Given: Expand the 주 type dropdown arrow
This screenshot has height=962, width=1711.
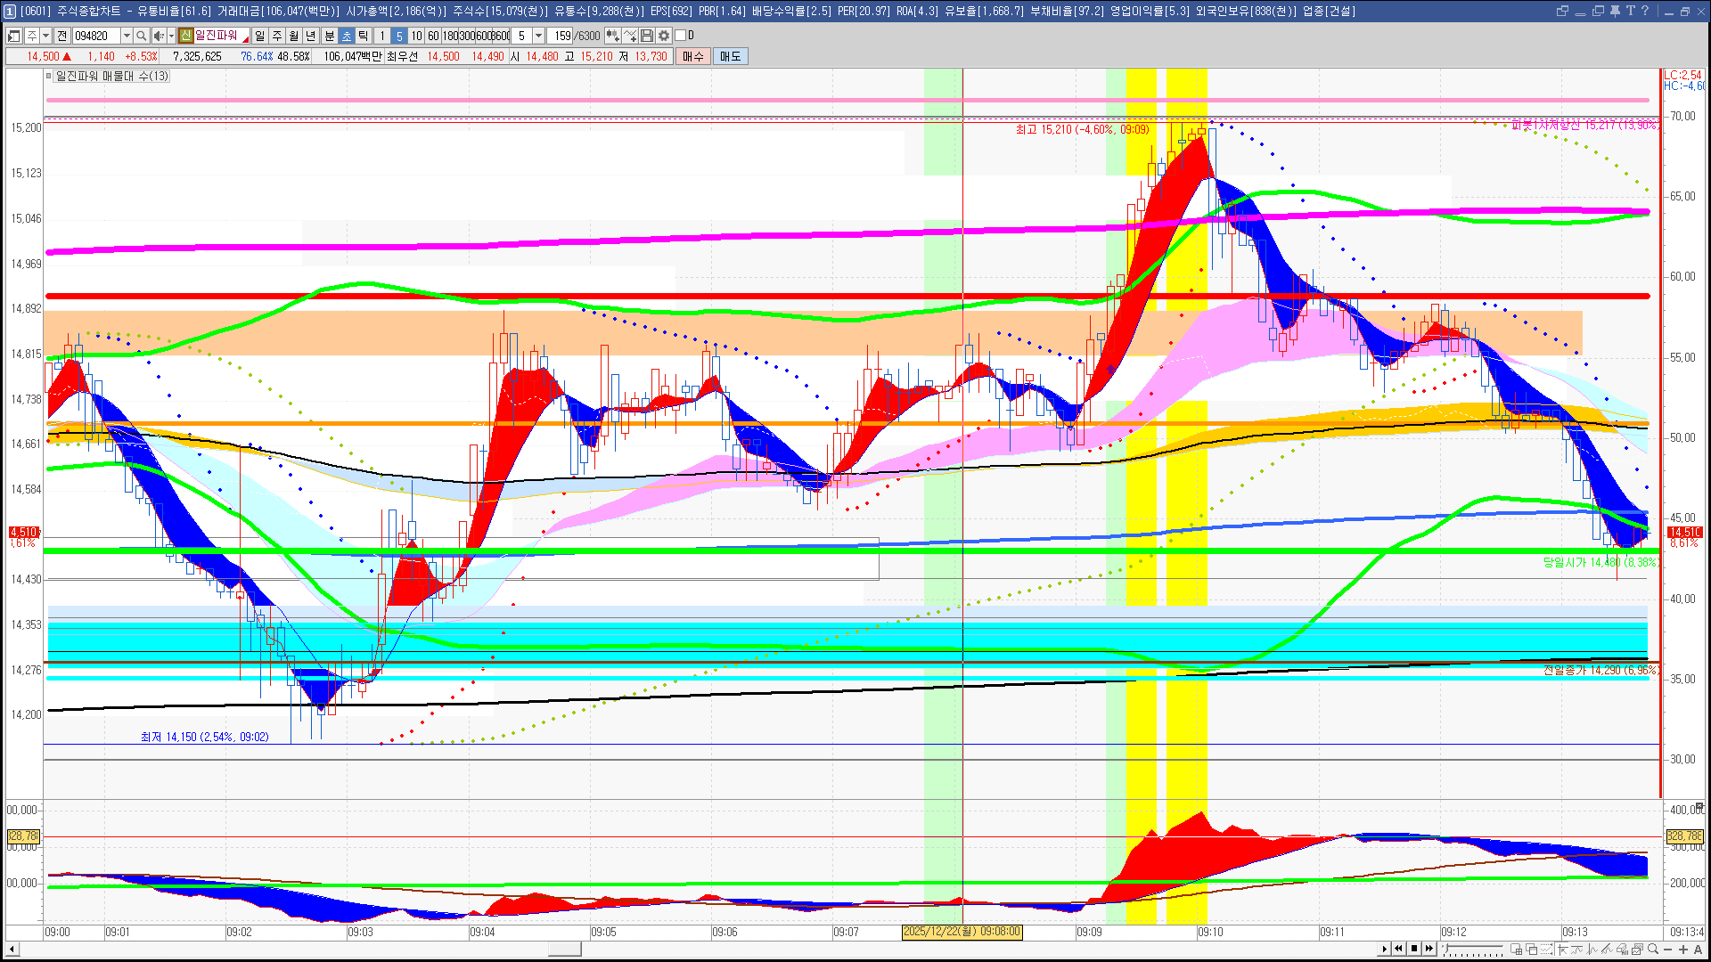Looking at the screenshot, I should 45,36.
